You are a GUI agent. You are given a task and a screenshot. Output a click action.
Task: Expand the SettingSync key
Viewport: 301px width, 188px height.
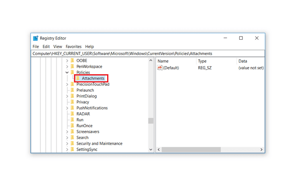click(67, 150)
